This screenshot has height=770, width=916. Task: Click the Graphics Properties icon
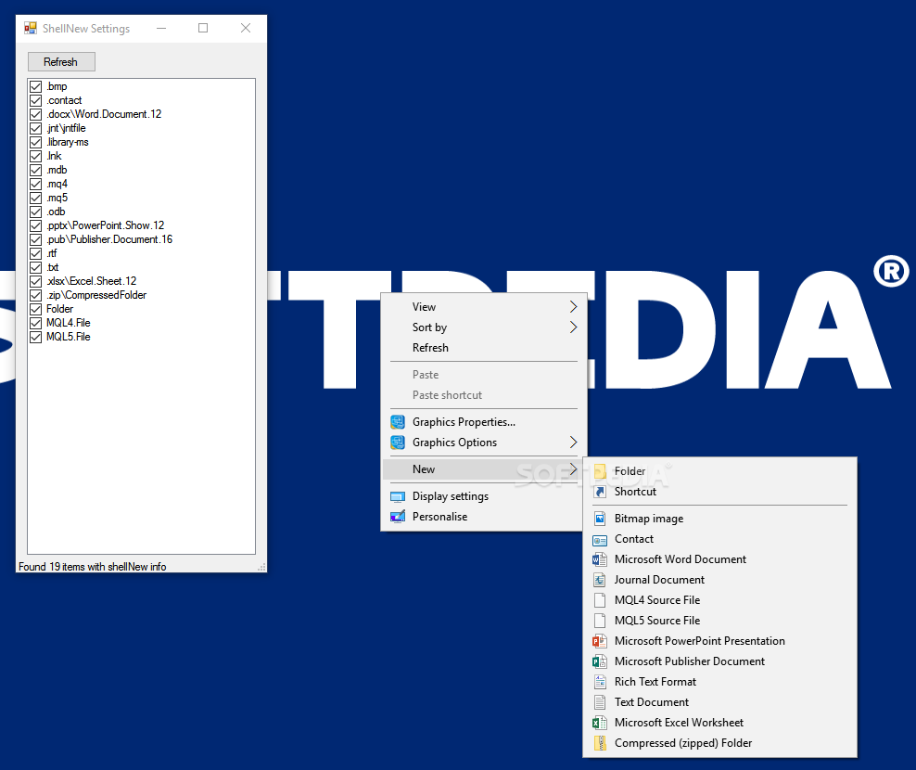click(x=398, y=422)
